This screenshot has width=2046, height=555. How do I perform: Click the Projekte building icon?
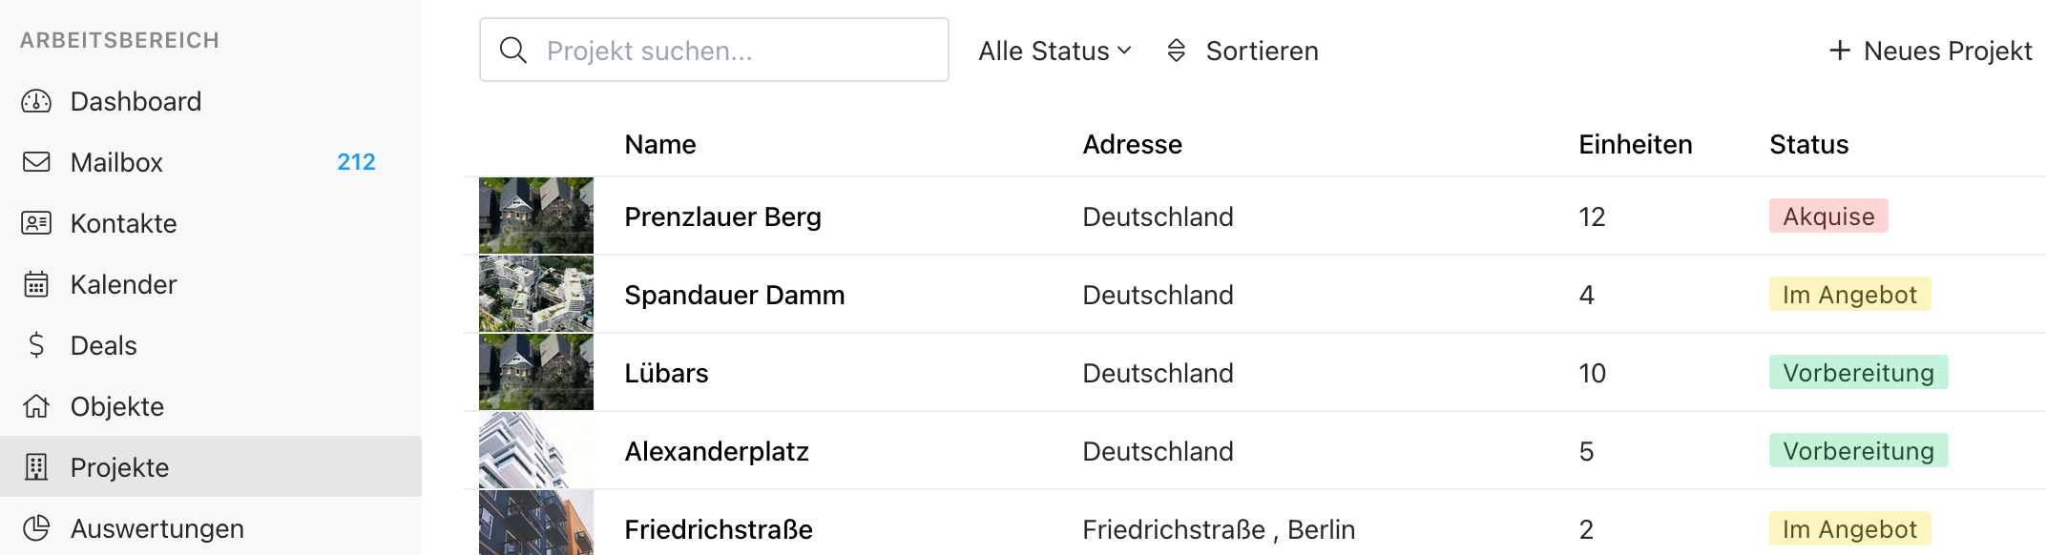click(36, 467)
